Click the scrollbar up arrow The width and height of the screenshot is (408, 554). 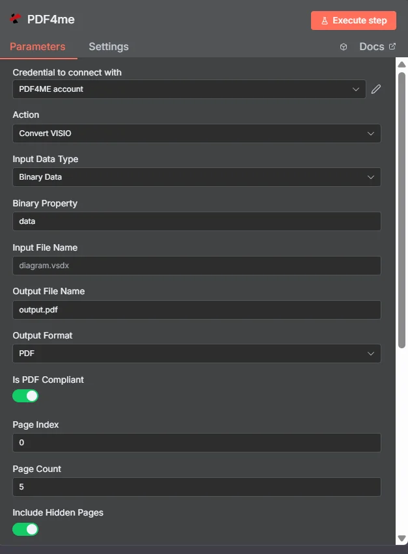click(x=401, y=64)
